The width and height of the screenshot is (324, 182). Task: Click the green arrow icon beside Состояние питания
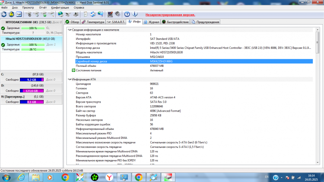[73, 70]
